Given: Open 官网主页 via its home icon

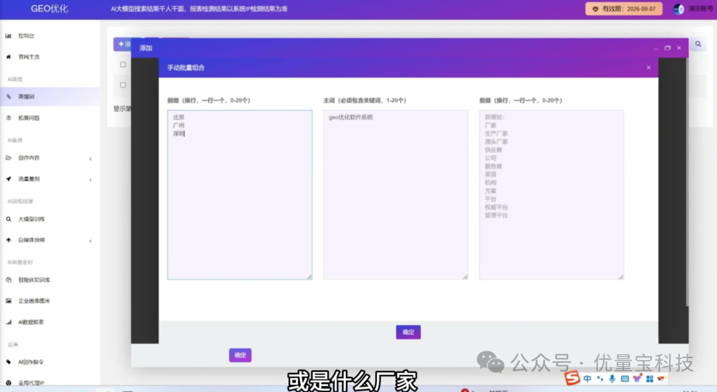Looking at the screenshot, I should click(9, 57).
